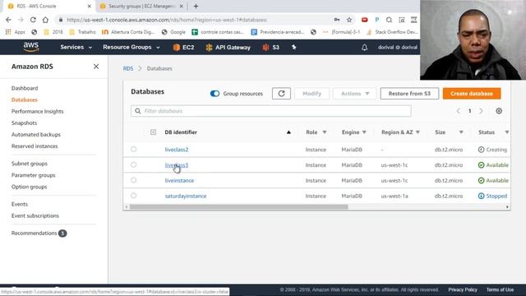Open the Resource Groups dropdown

click(131, 48)
